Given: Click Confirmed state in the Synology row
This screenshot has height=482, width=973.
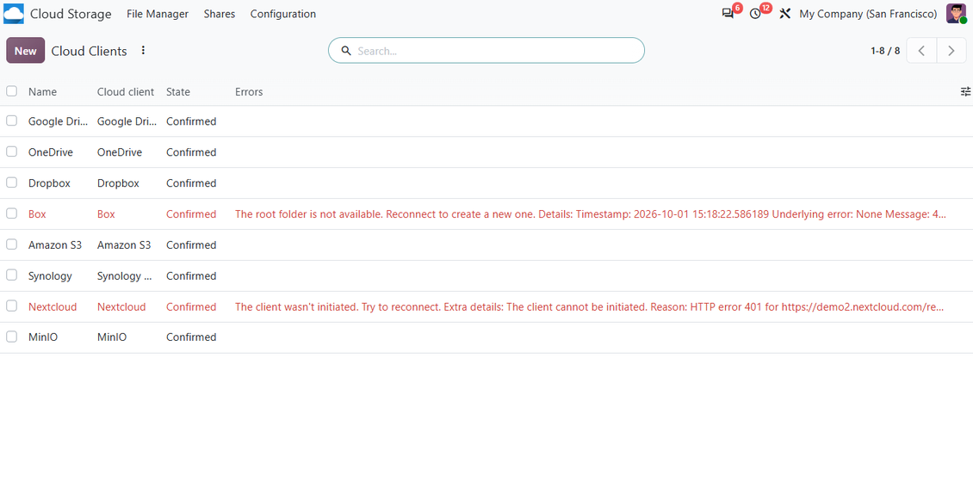Looking at the screenshot, I should pyautogui.click(x=191, y=276).
